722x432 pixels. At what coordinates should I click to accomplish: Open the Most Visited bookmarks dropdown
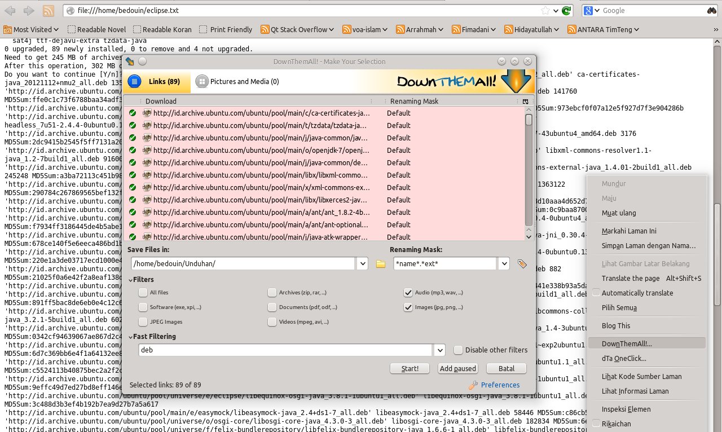(32, 29)
